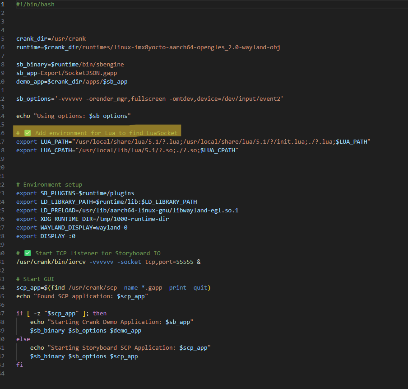Click the echo "Starting Storyboard SCP Application" line
Screen dimensions: 408x389
[120, 348]
